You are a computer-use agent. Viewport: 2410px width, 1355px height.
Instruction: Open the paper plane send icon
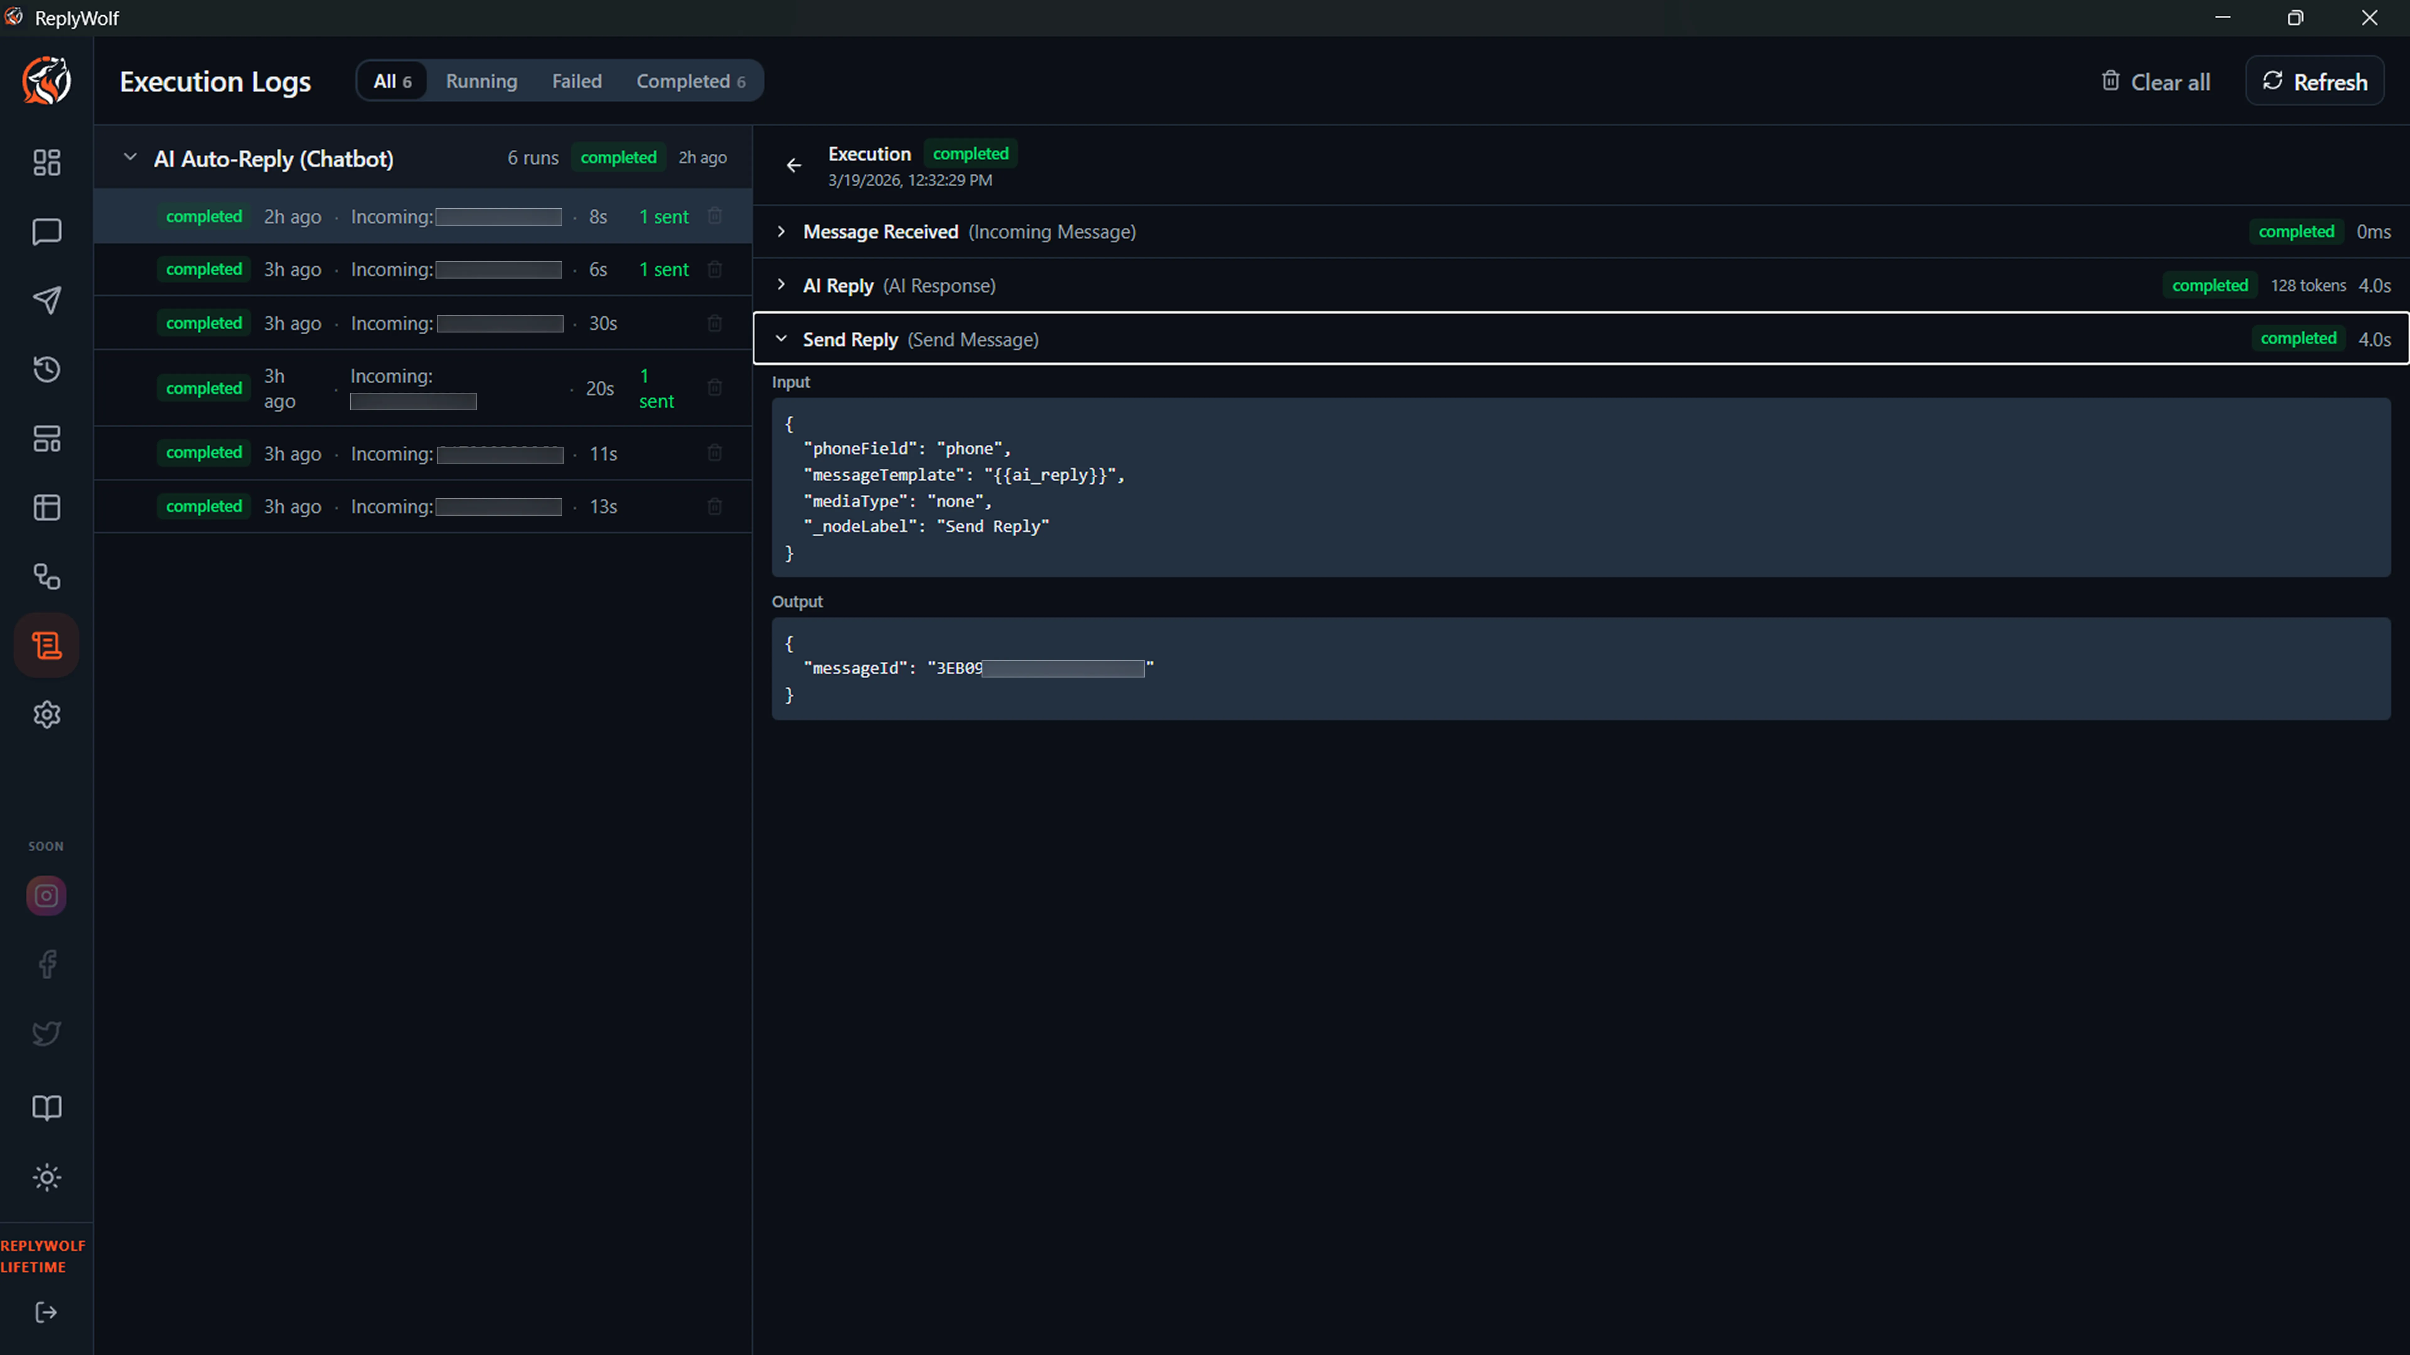coord(47,300)
